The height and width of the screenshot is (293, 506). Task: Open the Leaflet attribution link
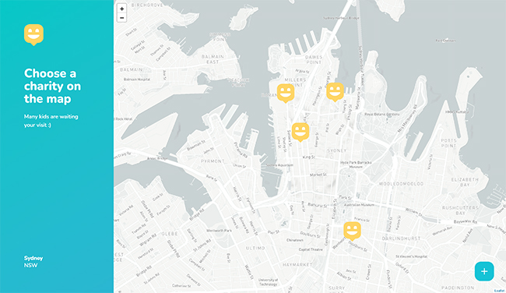pyautogui.click(x=501, y=291)
